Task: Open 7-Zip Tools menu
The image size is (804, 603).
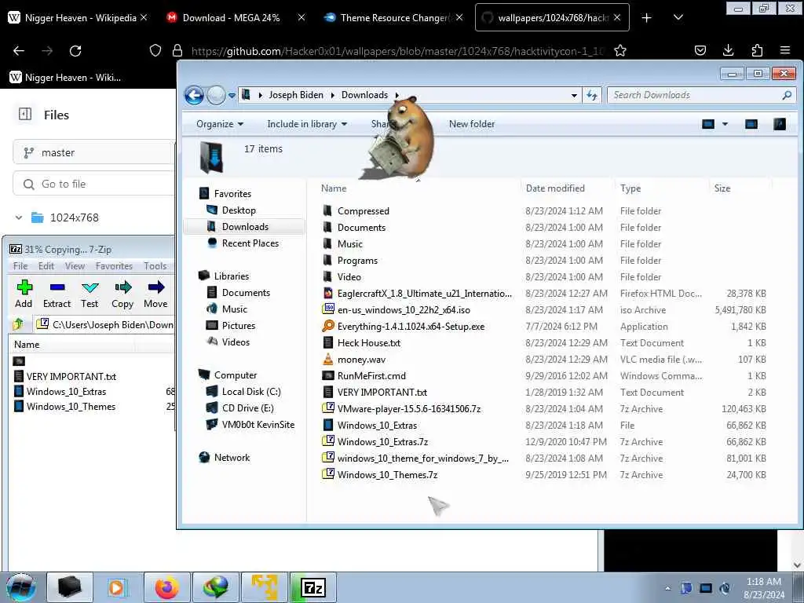Action: [x=155, y=265]
